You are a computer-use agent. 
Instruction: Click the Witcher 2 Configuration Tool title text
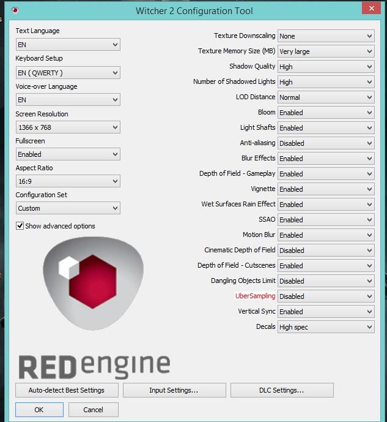point(194,11)
